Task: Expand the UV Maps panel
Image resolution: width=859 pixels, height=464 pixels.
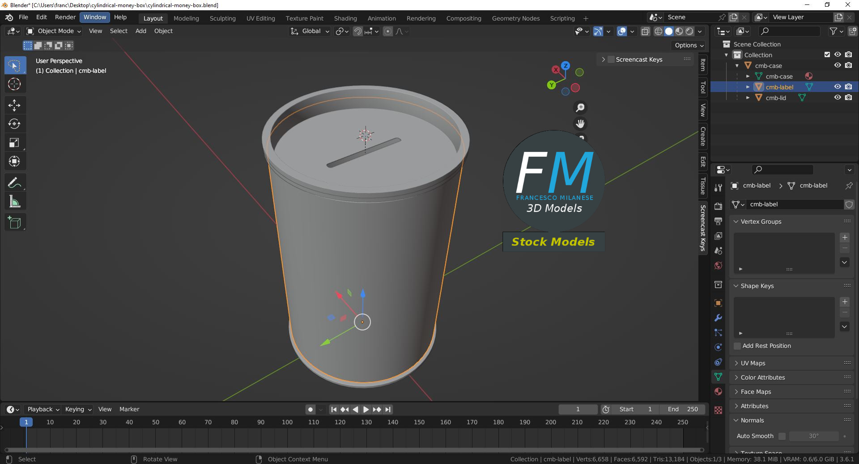Action: pos(753,363)
